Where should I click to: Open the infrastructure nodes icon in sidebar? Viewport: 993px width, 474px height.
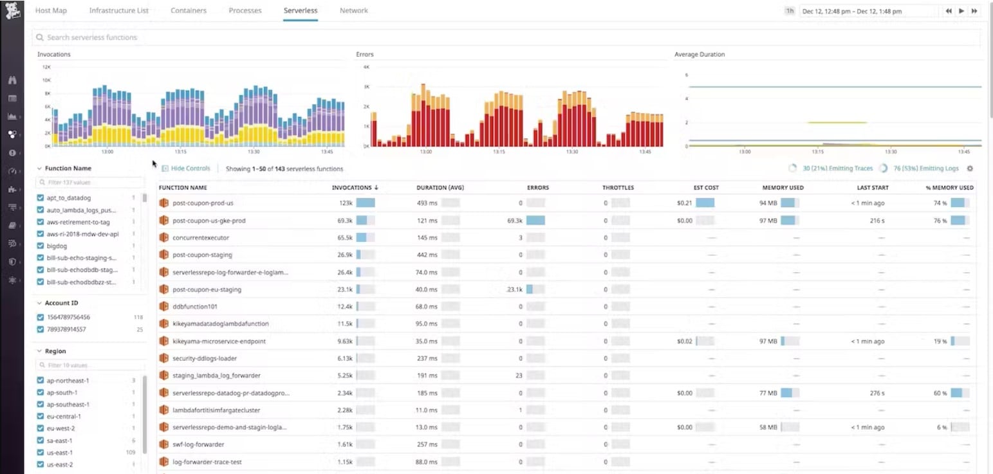click(12, 134)
